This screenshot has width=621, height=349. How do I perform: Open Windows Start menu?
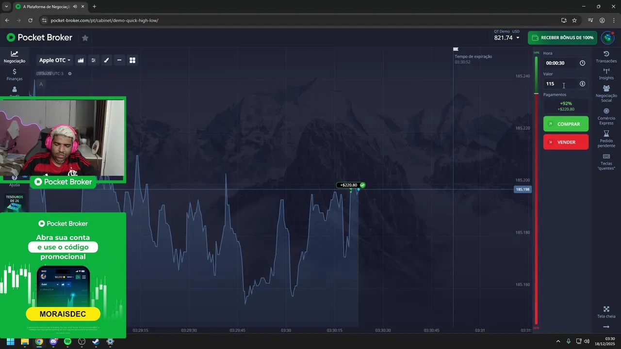[10, 341]
